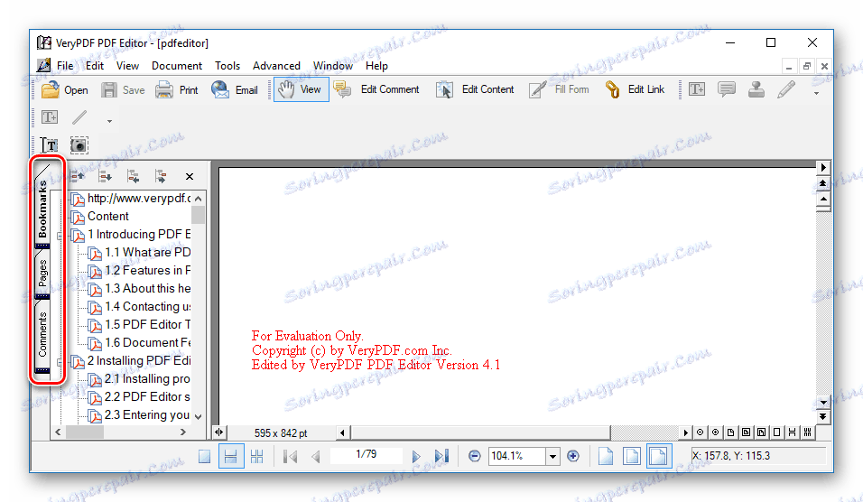Select the '1.4 Contacting' bookmark
The image size is (863, 502).
click(x=147, y=307)
